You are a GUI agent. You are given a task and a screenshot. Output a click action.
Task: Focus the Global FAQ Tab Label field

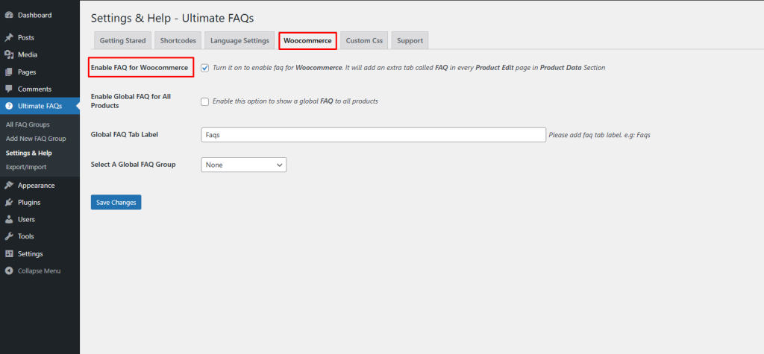point(373,135)
